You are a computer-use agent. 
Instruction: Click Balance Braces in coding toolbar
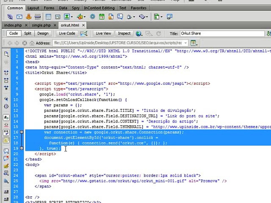pos(6,106)
